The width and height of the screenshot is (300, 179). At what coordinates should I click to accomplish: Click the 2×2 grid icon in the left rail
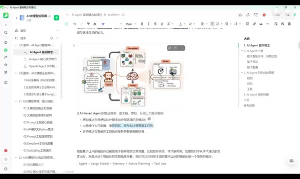click(x=6, y=72)
